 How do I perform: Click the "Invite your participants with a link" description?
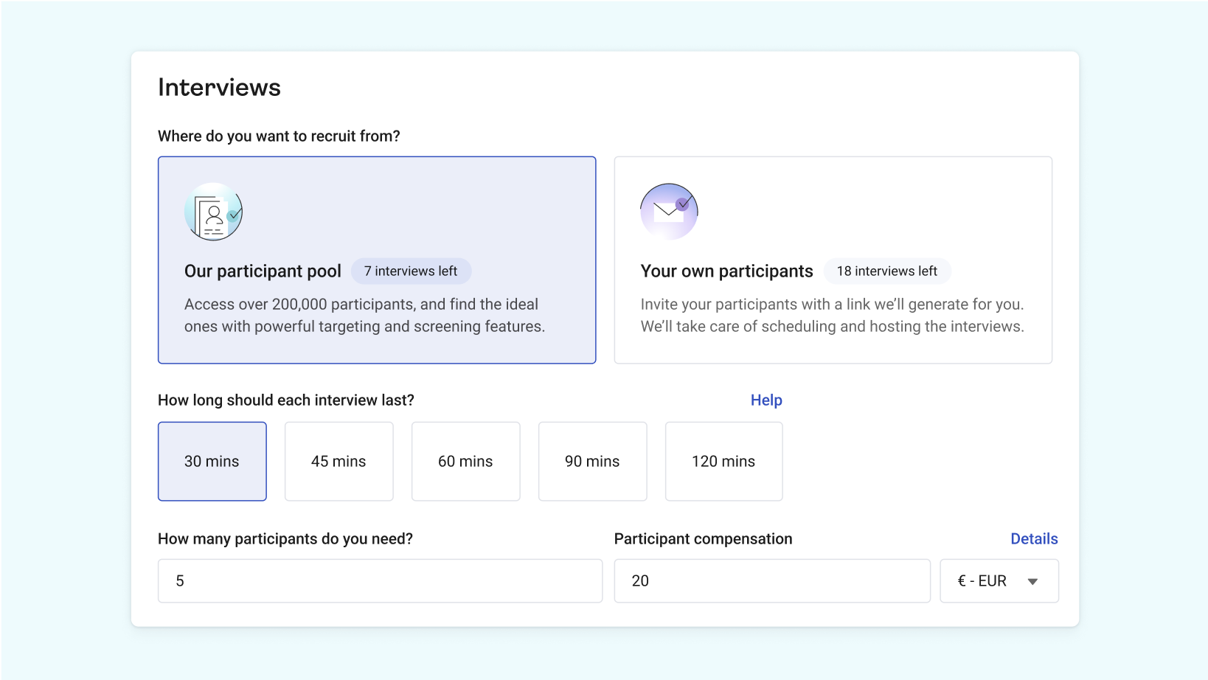click(x=832, y=316)
